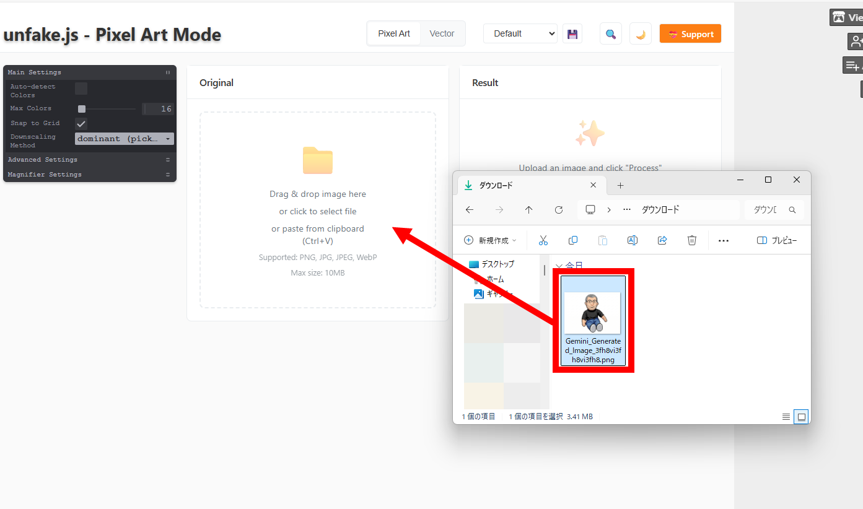Uncheck the Snap to Grid checkbox
The width and height of the screenshot is (863, 509).
pyautogui.click(x=81, y=124)
